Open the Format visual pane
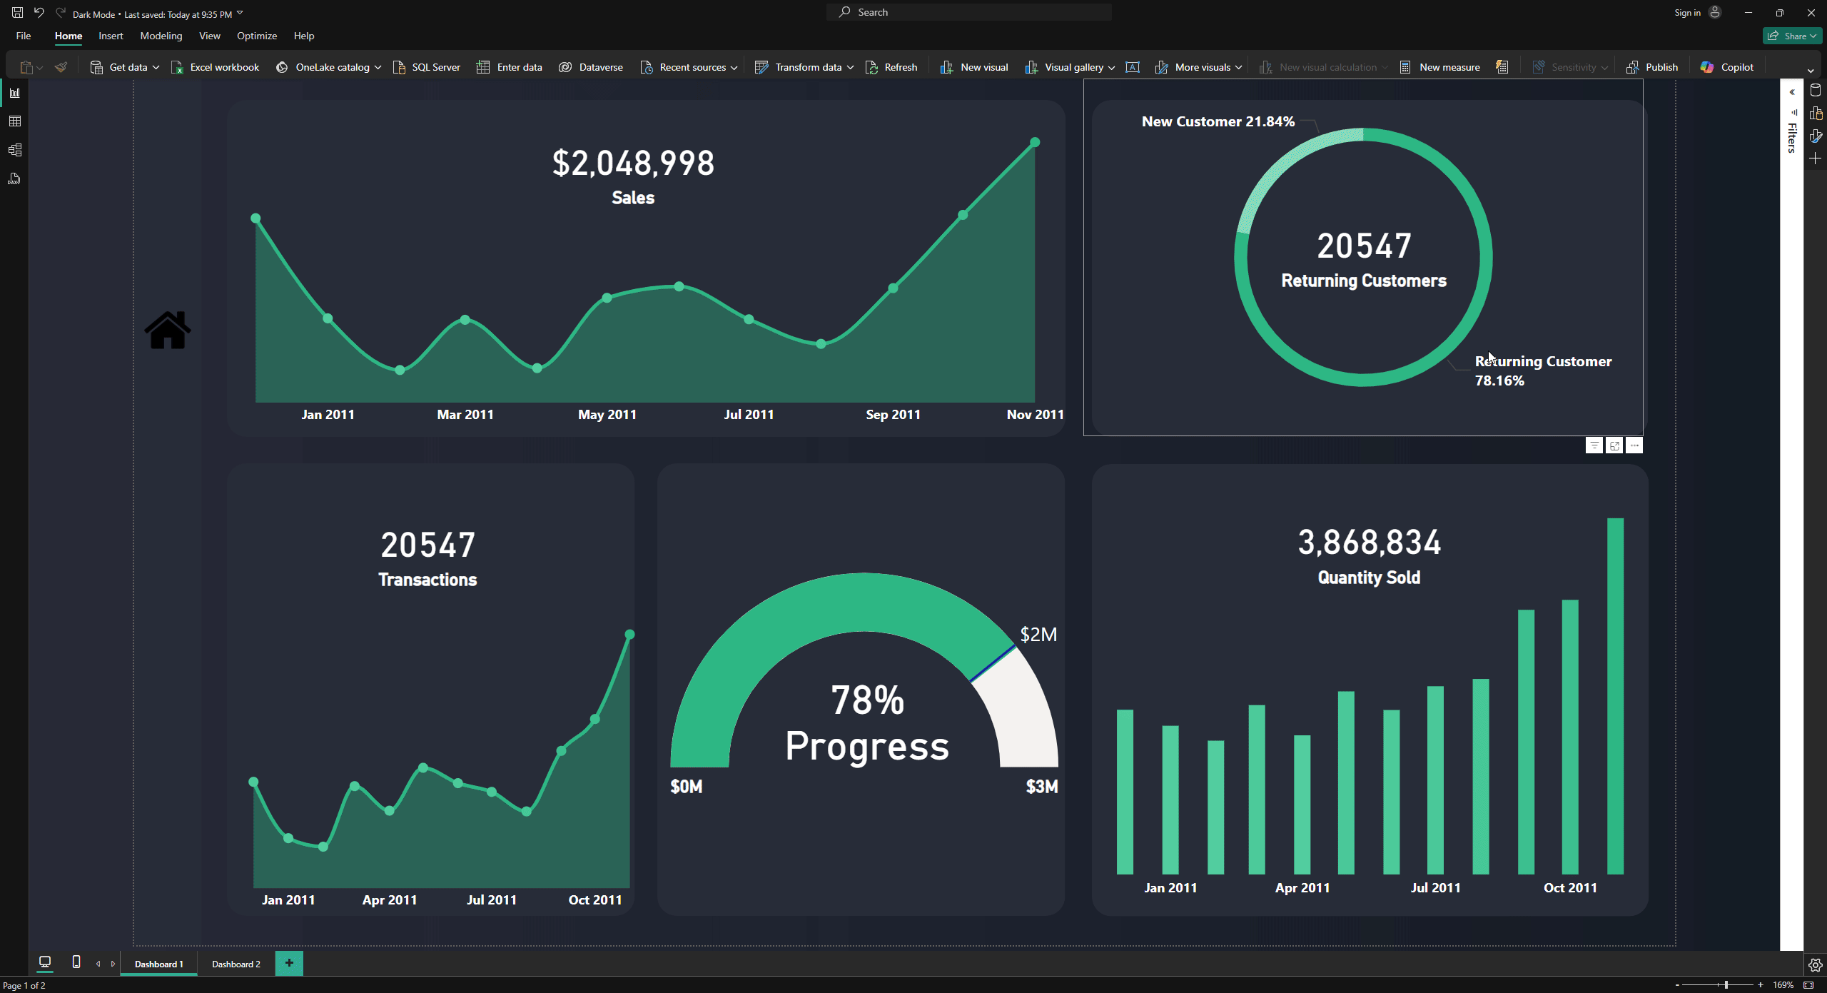1827x993 pixels. [1816, 135]
